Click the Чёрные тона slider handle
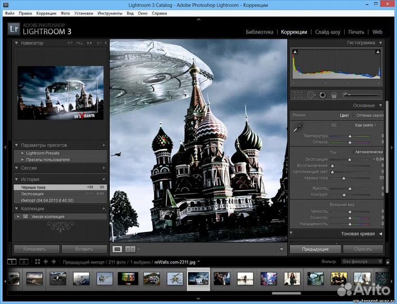 pos(344,178)
